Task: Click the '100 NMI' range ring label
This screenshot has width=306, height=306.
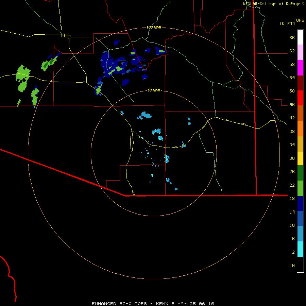Action: pyautogui.click(x=154, y=27)
